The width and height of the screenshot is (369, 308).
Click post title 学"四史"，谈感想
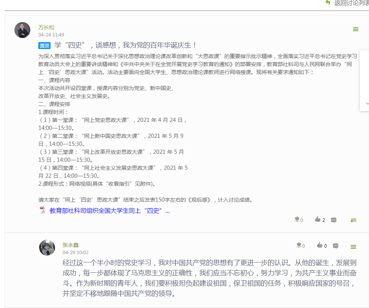coord(125,45)
